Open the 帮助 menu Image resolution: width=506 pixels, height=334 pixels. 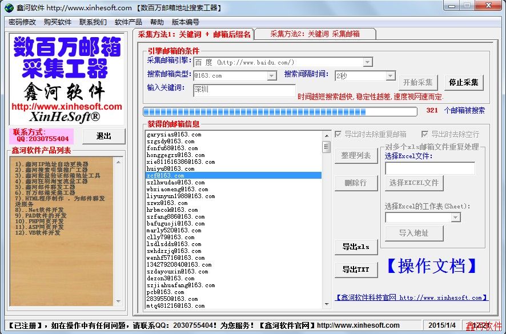[x=157, y=22]
